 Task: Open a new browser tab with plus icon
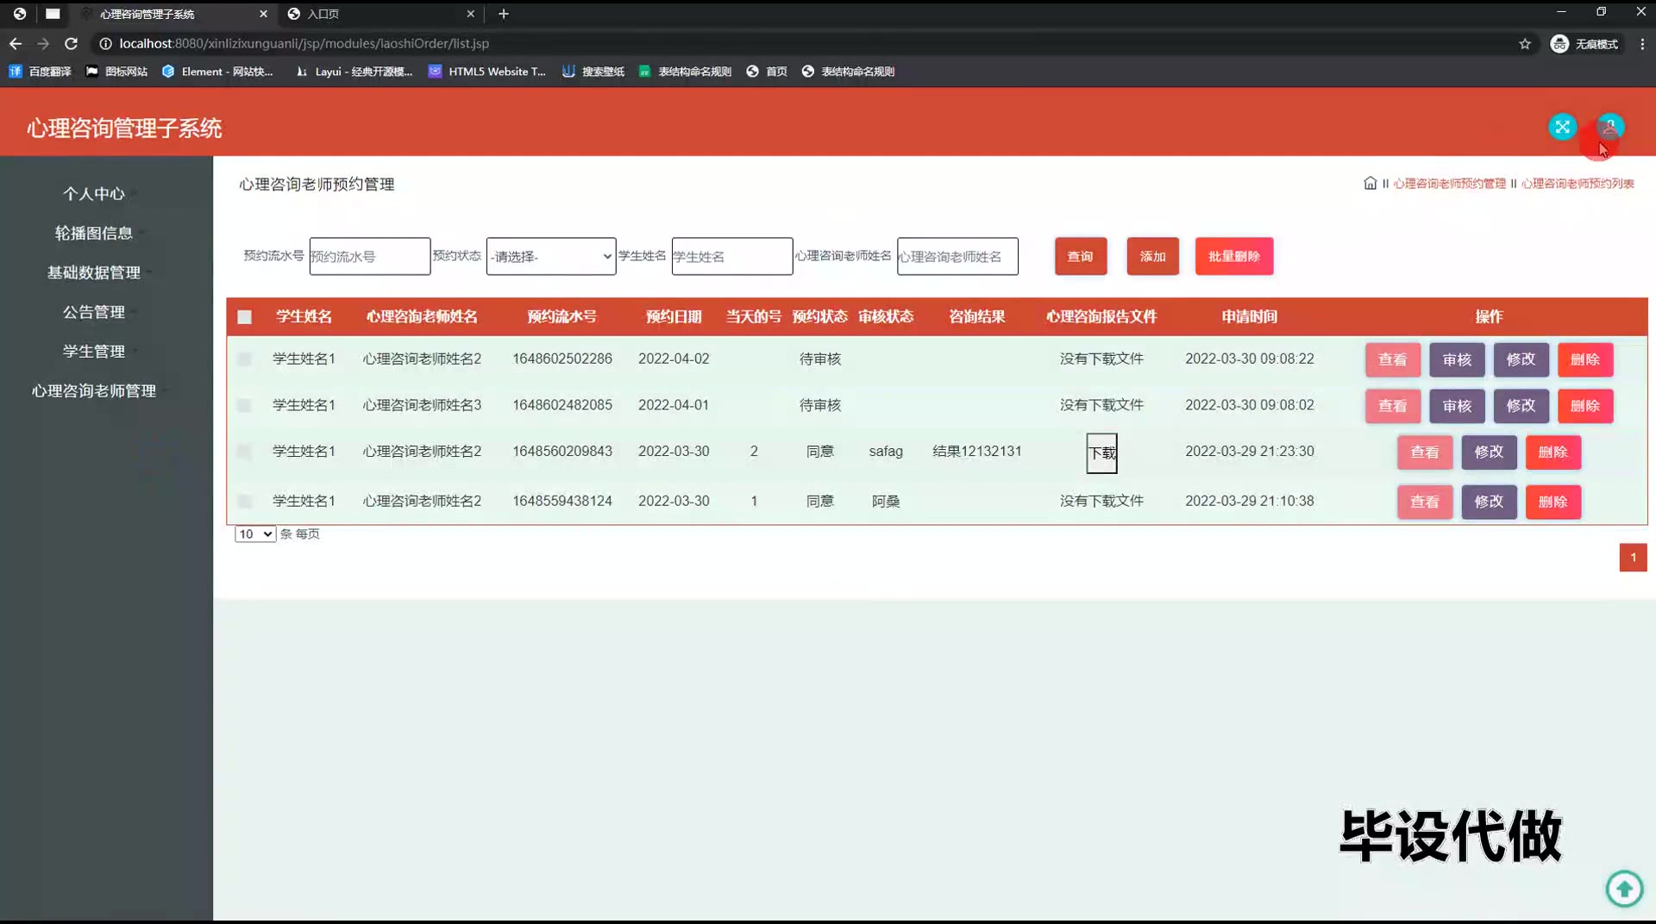click(x=504, y=14)
